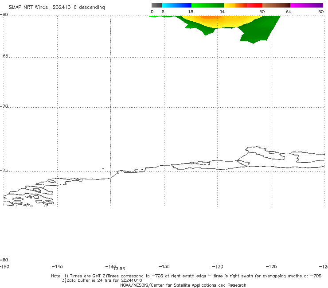Click the swath time stamp 13:56
The image size is (328, 288).
click(119, 269)
